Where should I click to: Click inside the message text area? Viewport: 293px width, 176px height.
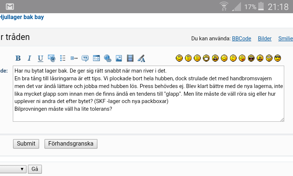pyautogui.click(x=148, y=93)
